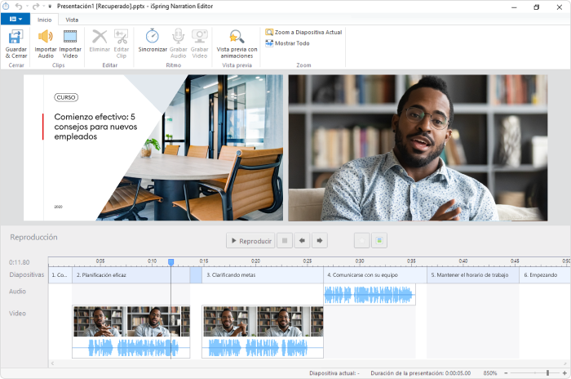This screenshot has height=379, width=571.
Task: Start Sincronizar stopwatch tool
Action: [x=153, y=41]
